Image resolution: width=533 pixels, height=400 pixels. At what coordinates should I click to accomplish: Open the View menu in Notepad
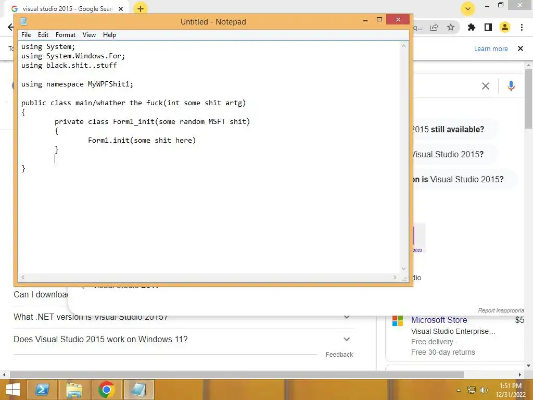tap(89, 35)
